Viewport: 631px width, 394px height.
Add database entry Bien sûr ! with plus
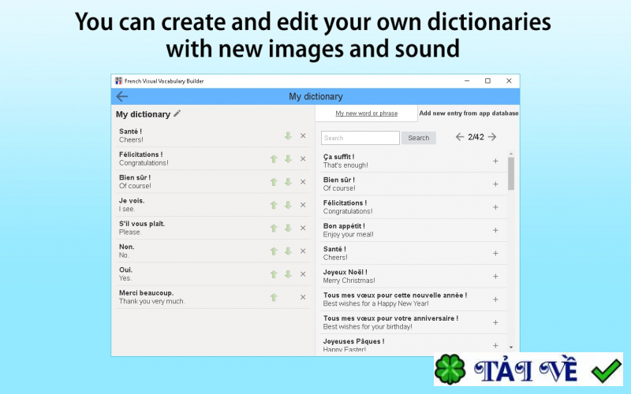pos(496,184)
